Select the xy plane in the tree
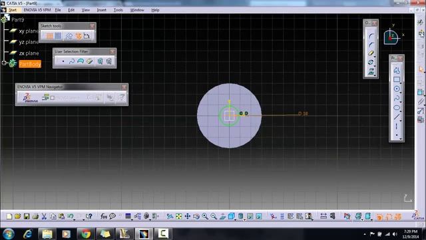The height and width of the screenshot is (240, 426). pyautogui.click(x=28, y=31)
